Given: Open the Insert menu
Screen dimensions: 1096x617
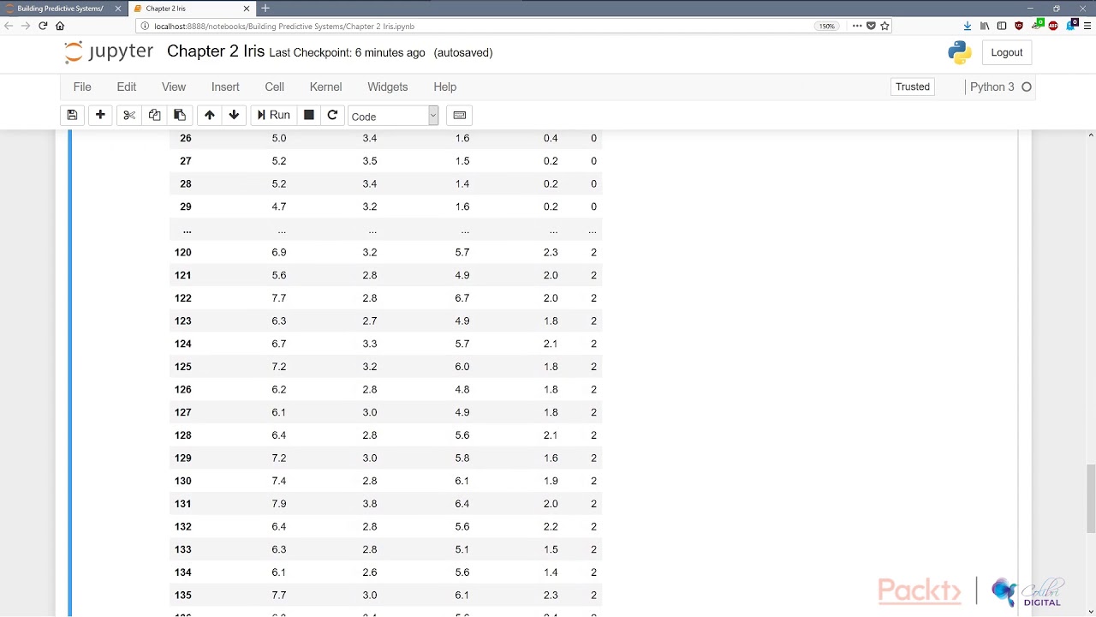Looking at the screenshot, I should tap(225, 87).
